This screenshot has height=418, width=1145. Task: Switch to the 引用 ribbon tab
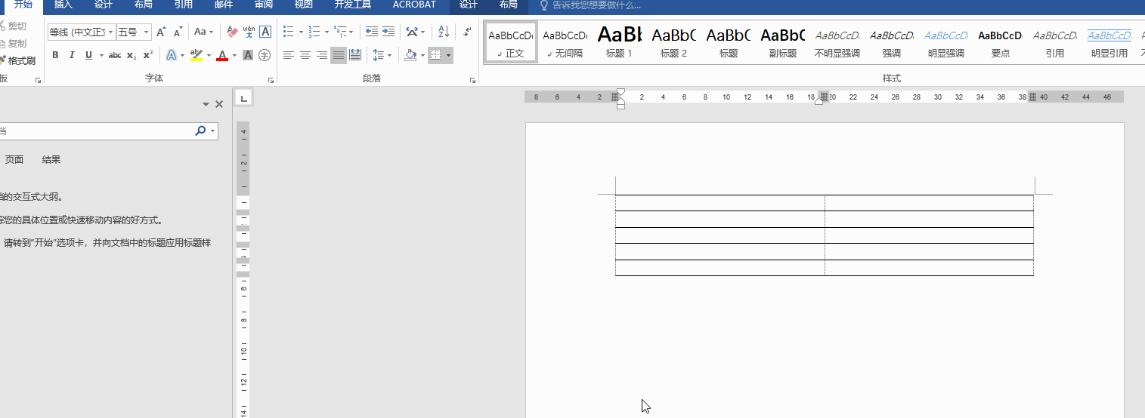click(x=183, y=5)
